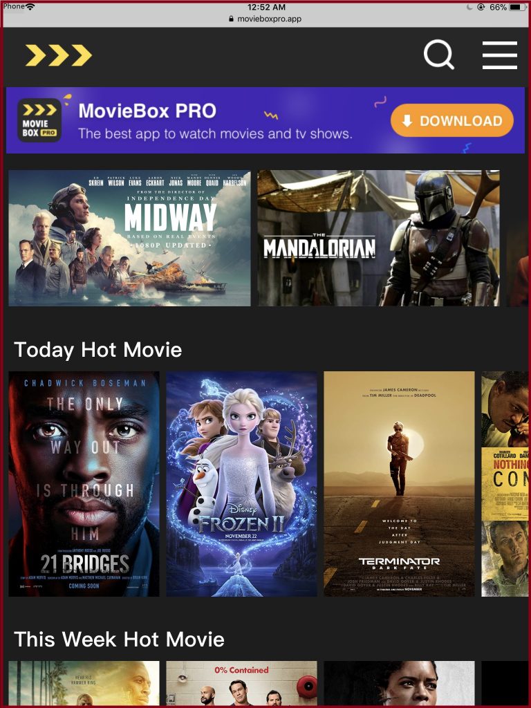Open the partially visible fourth hot movie poster
Viewport: 531px width, 708px height.
pos(505,483)
